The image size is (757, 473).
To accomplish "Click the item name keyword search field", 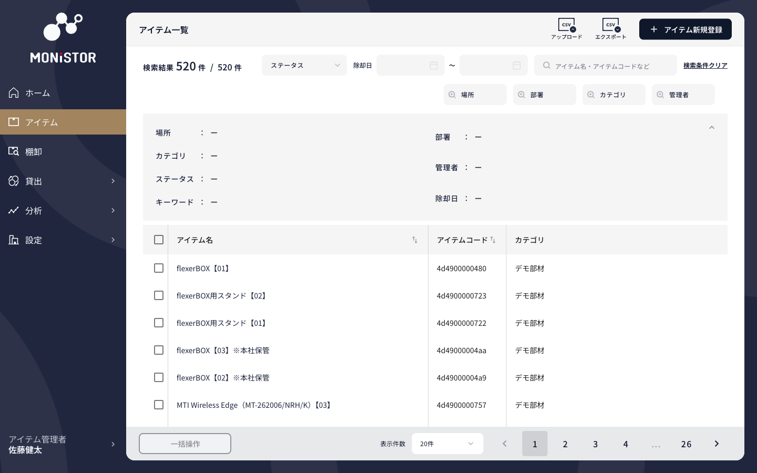I will tap(610, 66).
